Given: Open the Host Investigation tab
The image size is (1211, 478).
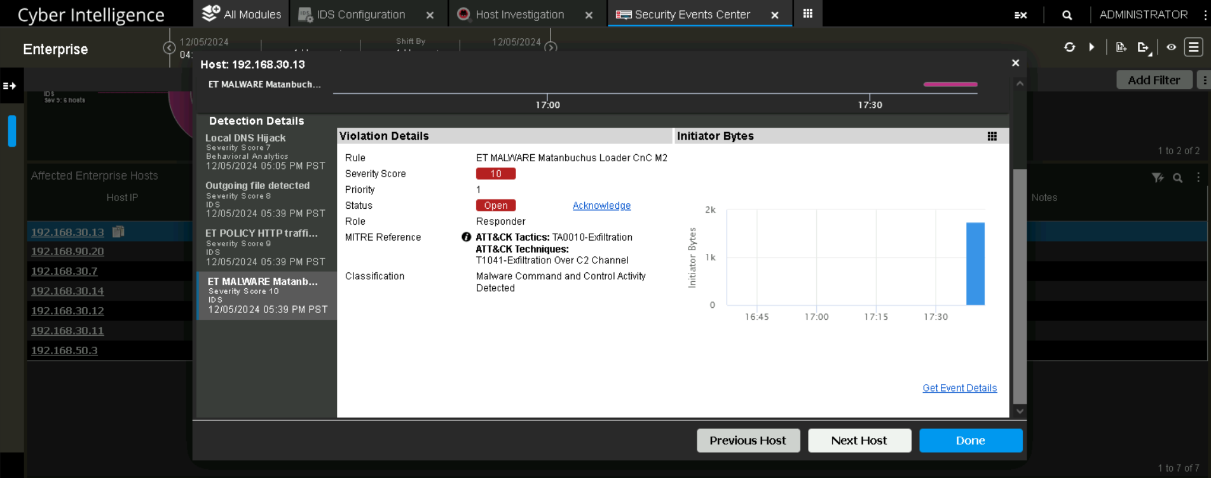Looking at the screenshot, I should (x=519, y=15).
